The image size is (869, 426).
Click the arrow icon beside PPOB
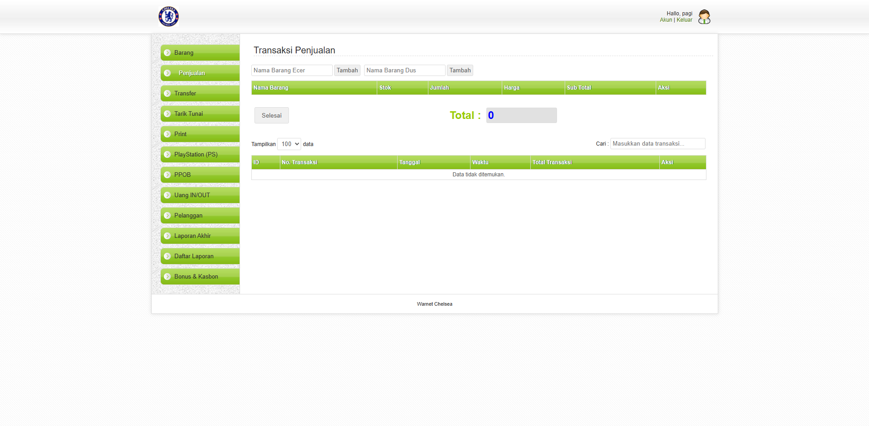pyautogui.click(x=168, y=175)
